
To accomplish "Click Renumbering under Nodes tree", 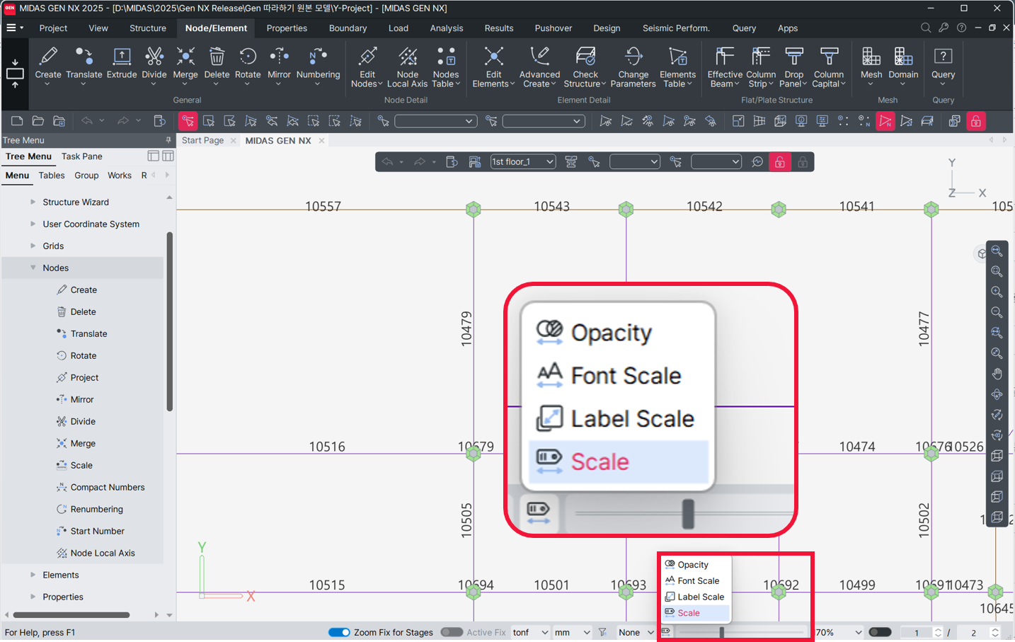I will (x=96, y=509).
